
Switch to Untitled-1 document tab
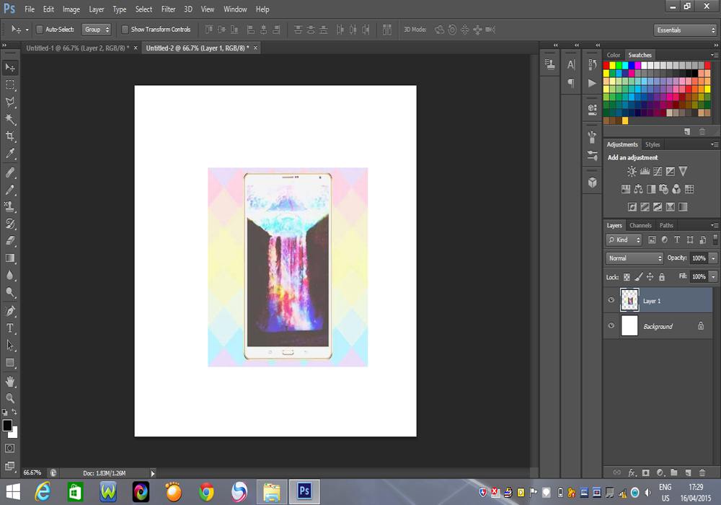[76, 48]
